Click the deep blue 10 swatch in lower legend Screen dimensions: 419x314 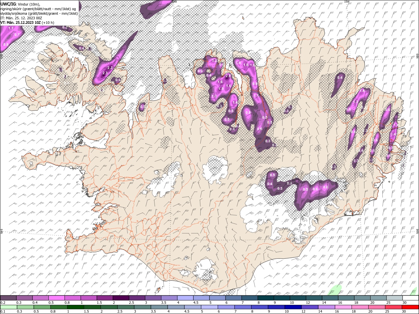click(293, 307)
